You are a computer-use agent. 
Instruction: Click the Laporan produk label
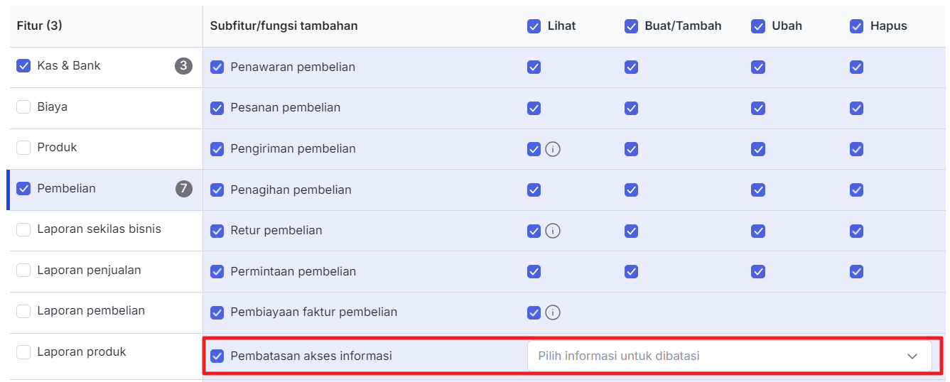[x=81, y=352]
